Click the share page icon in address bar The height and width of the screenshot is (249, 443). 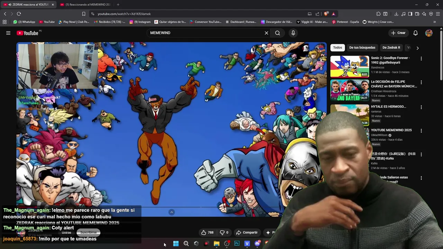pyautogui.click(x=317, y=14)
